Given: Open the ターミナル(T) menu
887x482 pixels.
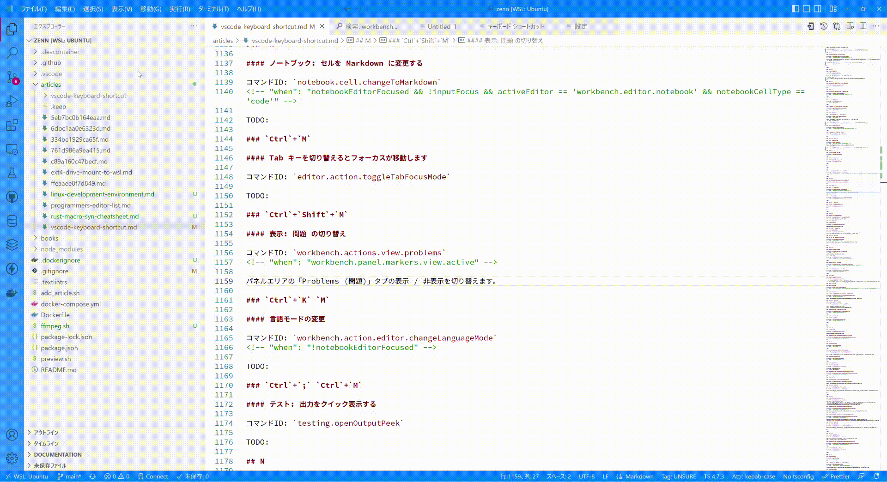Looking at the screenshot, I should (213, 9).
